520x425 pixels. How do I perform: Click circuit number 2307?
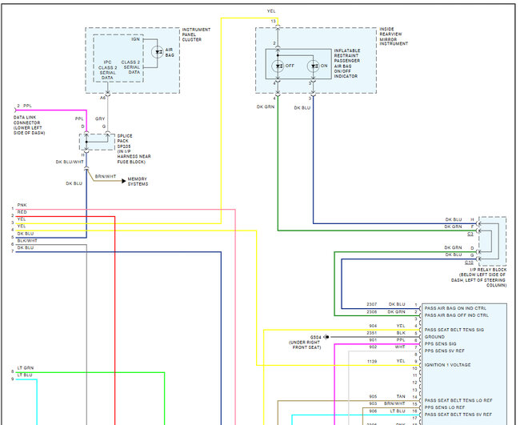click(372, 304)
